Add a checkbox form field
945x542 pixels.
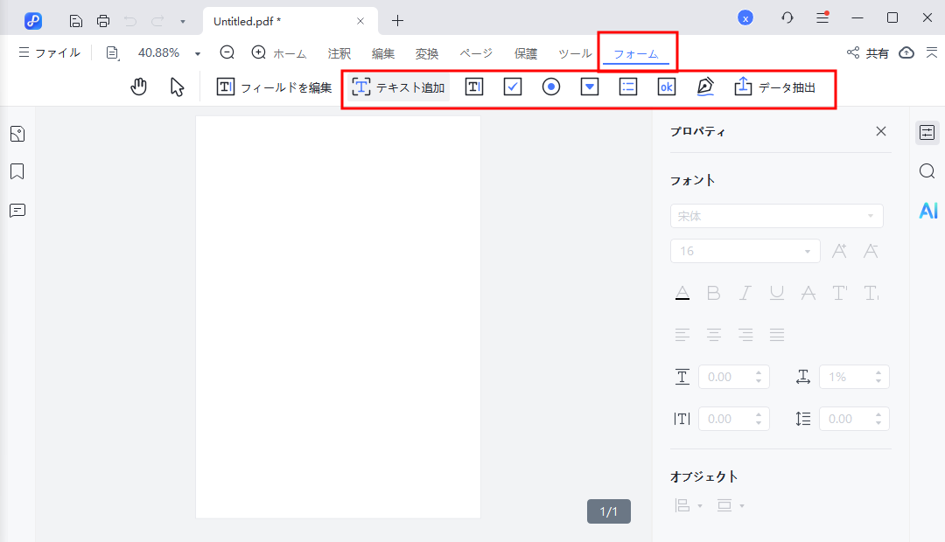click(x=512, y=87)
